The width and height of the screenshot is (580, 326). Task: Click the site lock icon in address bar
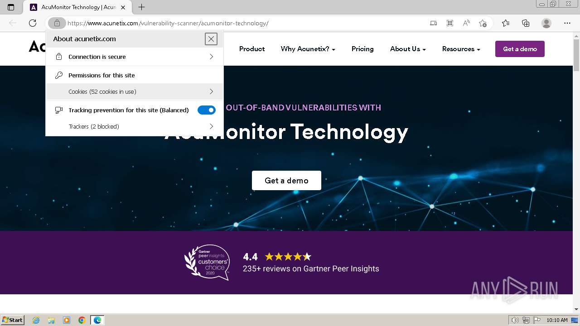(57, 23)
